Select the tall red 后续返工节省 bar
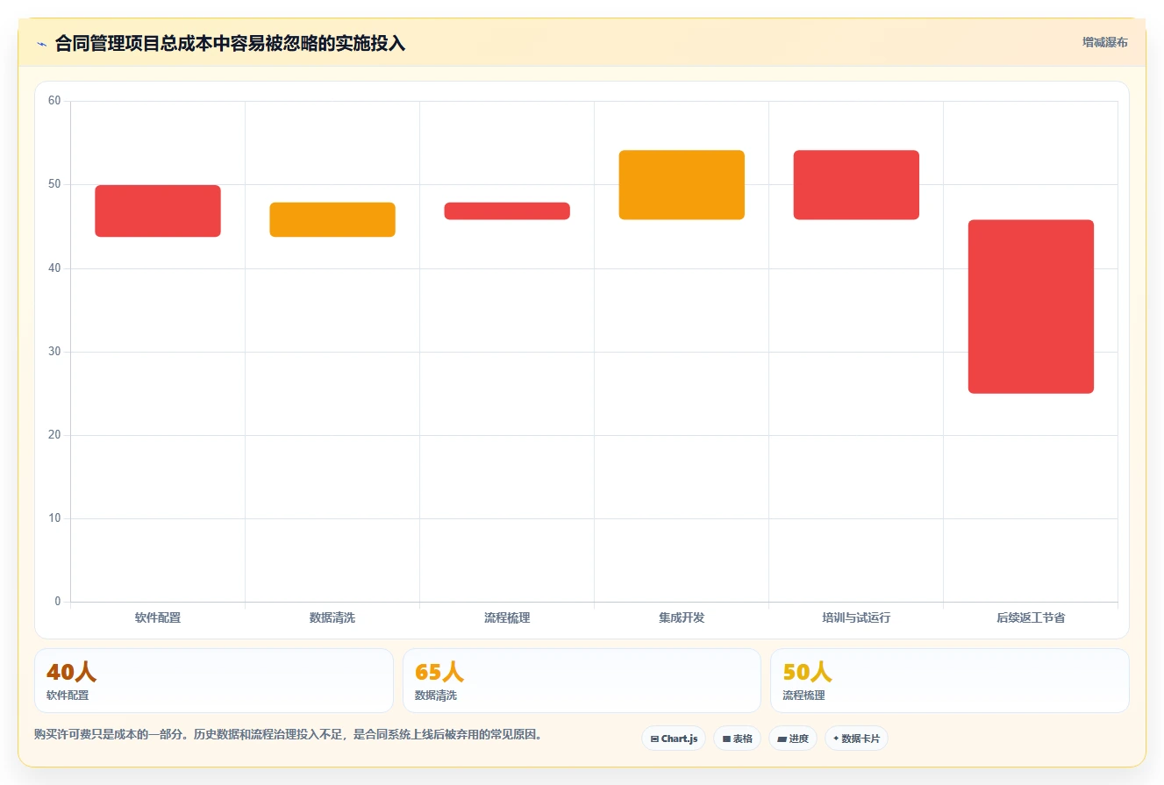Image resolution: width=1164 pixels, height=785 pixels. [x=1031, y=306]
